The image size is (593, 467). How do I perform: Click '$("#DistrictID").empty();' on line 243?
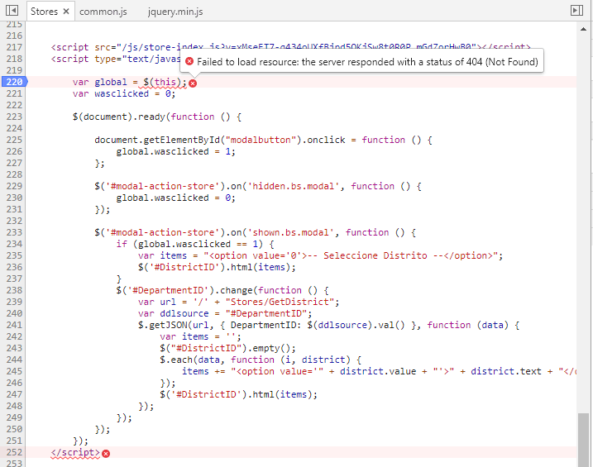(x=227, y=348)
